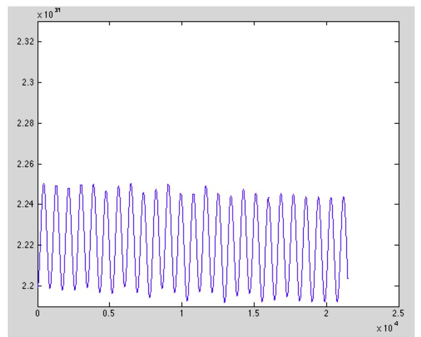Select the first peak of the blue waveform
The width and height of the screenshot is (421, 337).
(x=44, y=184)
